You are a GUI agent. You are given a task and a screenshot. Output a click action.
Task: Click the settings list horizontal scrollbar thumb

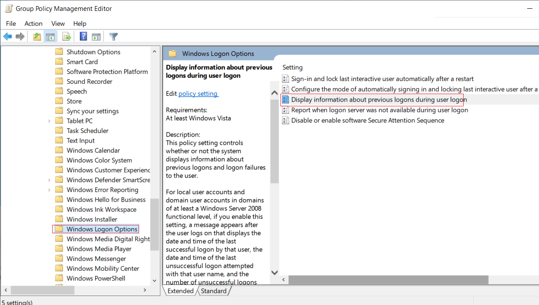click(x=388, y=280)
